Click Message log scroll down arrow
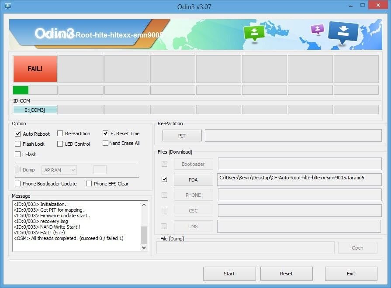This screenshot has width=391, height=288. [x=144, y=248]
